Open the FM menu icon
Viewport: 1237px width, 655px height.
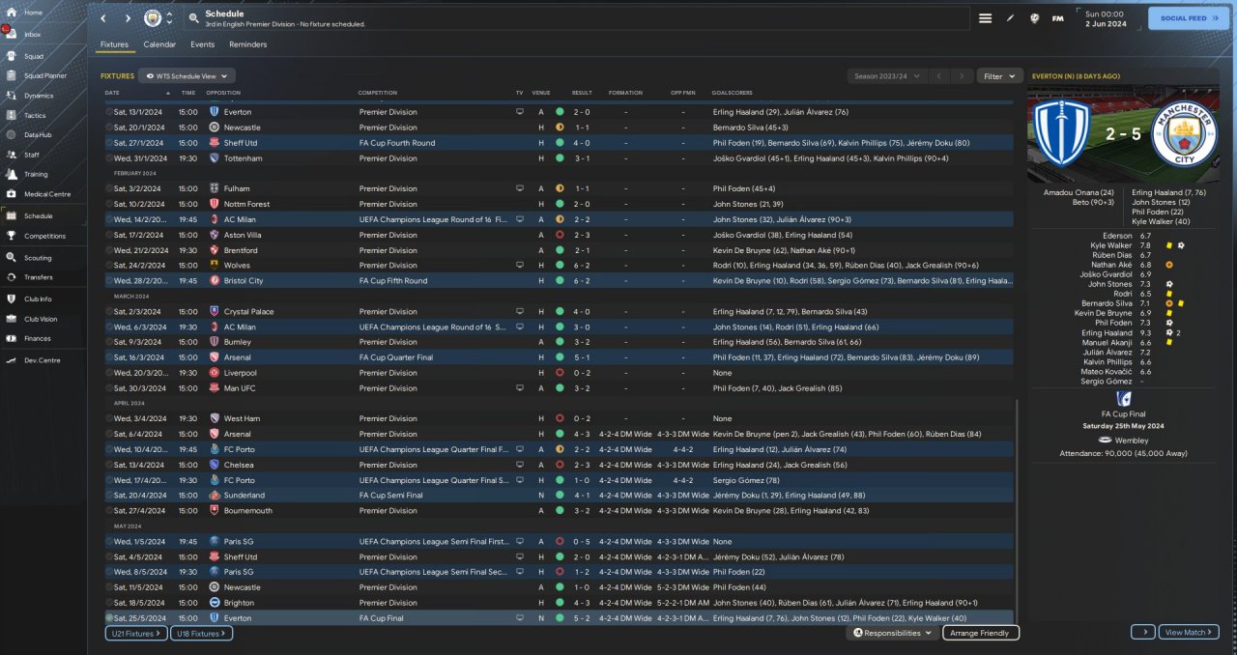pyautogui.click(x=1058, y=18)
